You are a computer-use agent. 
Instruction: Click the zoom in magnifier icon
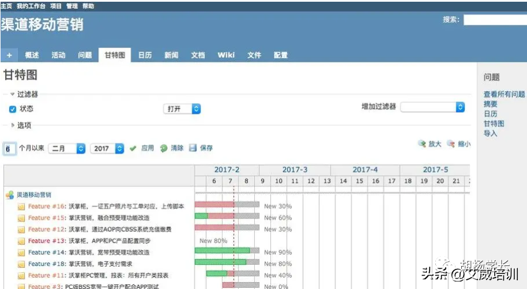(x=422, y=144)
